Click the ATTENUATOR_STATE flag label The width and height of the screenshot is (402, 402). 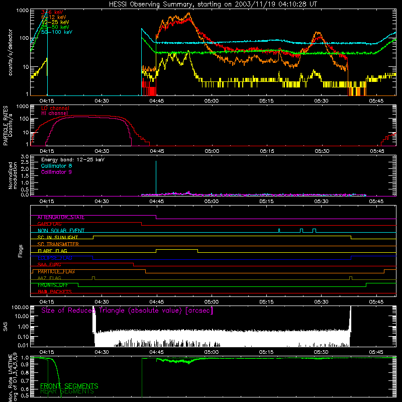pyautogui.click(x=61, y=218)
